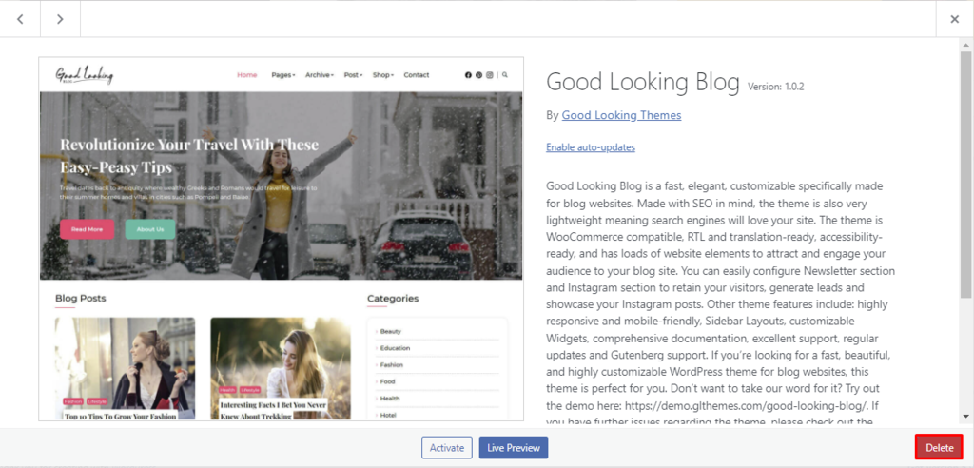Click the Good Looking Blog logo
This screenshot has width=974, height=468.
click(85, 74)
